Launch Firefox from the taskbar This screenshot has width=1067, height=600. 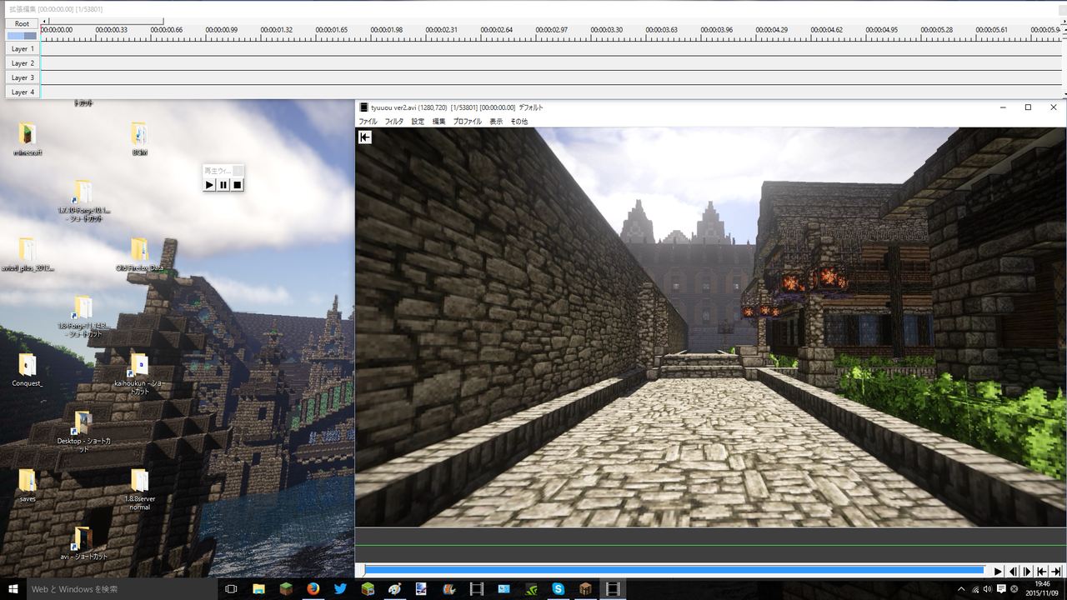point(313,588)
